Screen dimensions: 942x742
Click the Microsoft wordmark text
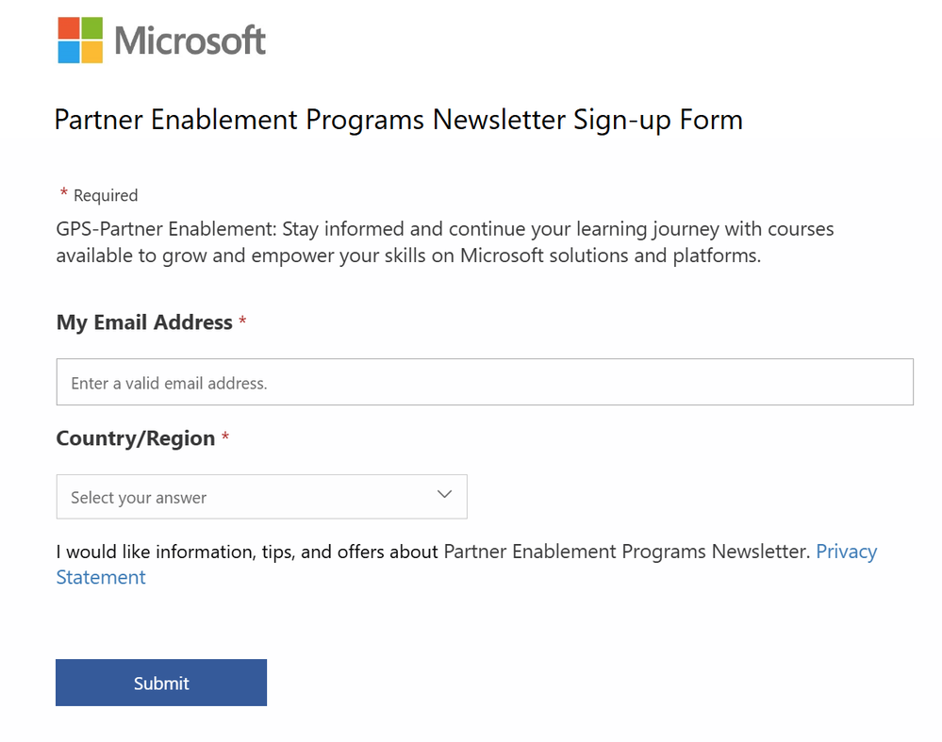(x=190, y=41)
